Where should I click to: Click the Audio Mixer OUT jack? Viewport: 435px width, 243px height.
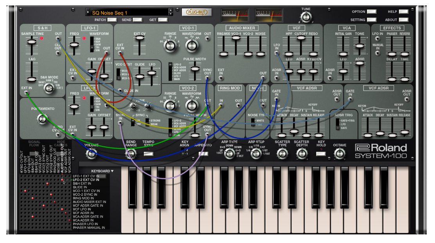click(x=263, y=78)
